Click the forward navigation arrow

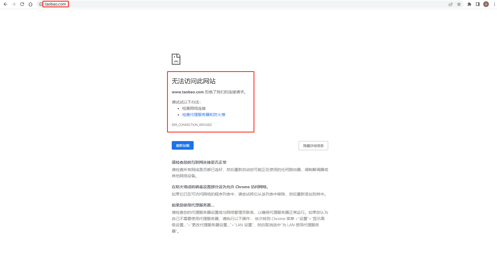pyautogui.click(x=14, y=4)
